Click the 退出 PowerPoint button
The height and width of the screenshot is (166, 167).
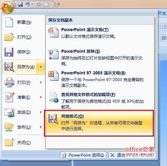132,155
